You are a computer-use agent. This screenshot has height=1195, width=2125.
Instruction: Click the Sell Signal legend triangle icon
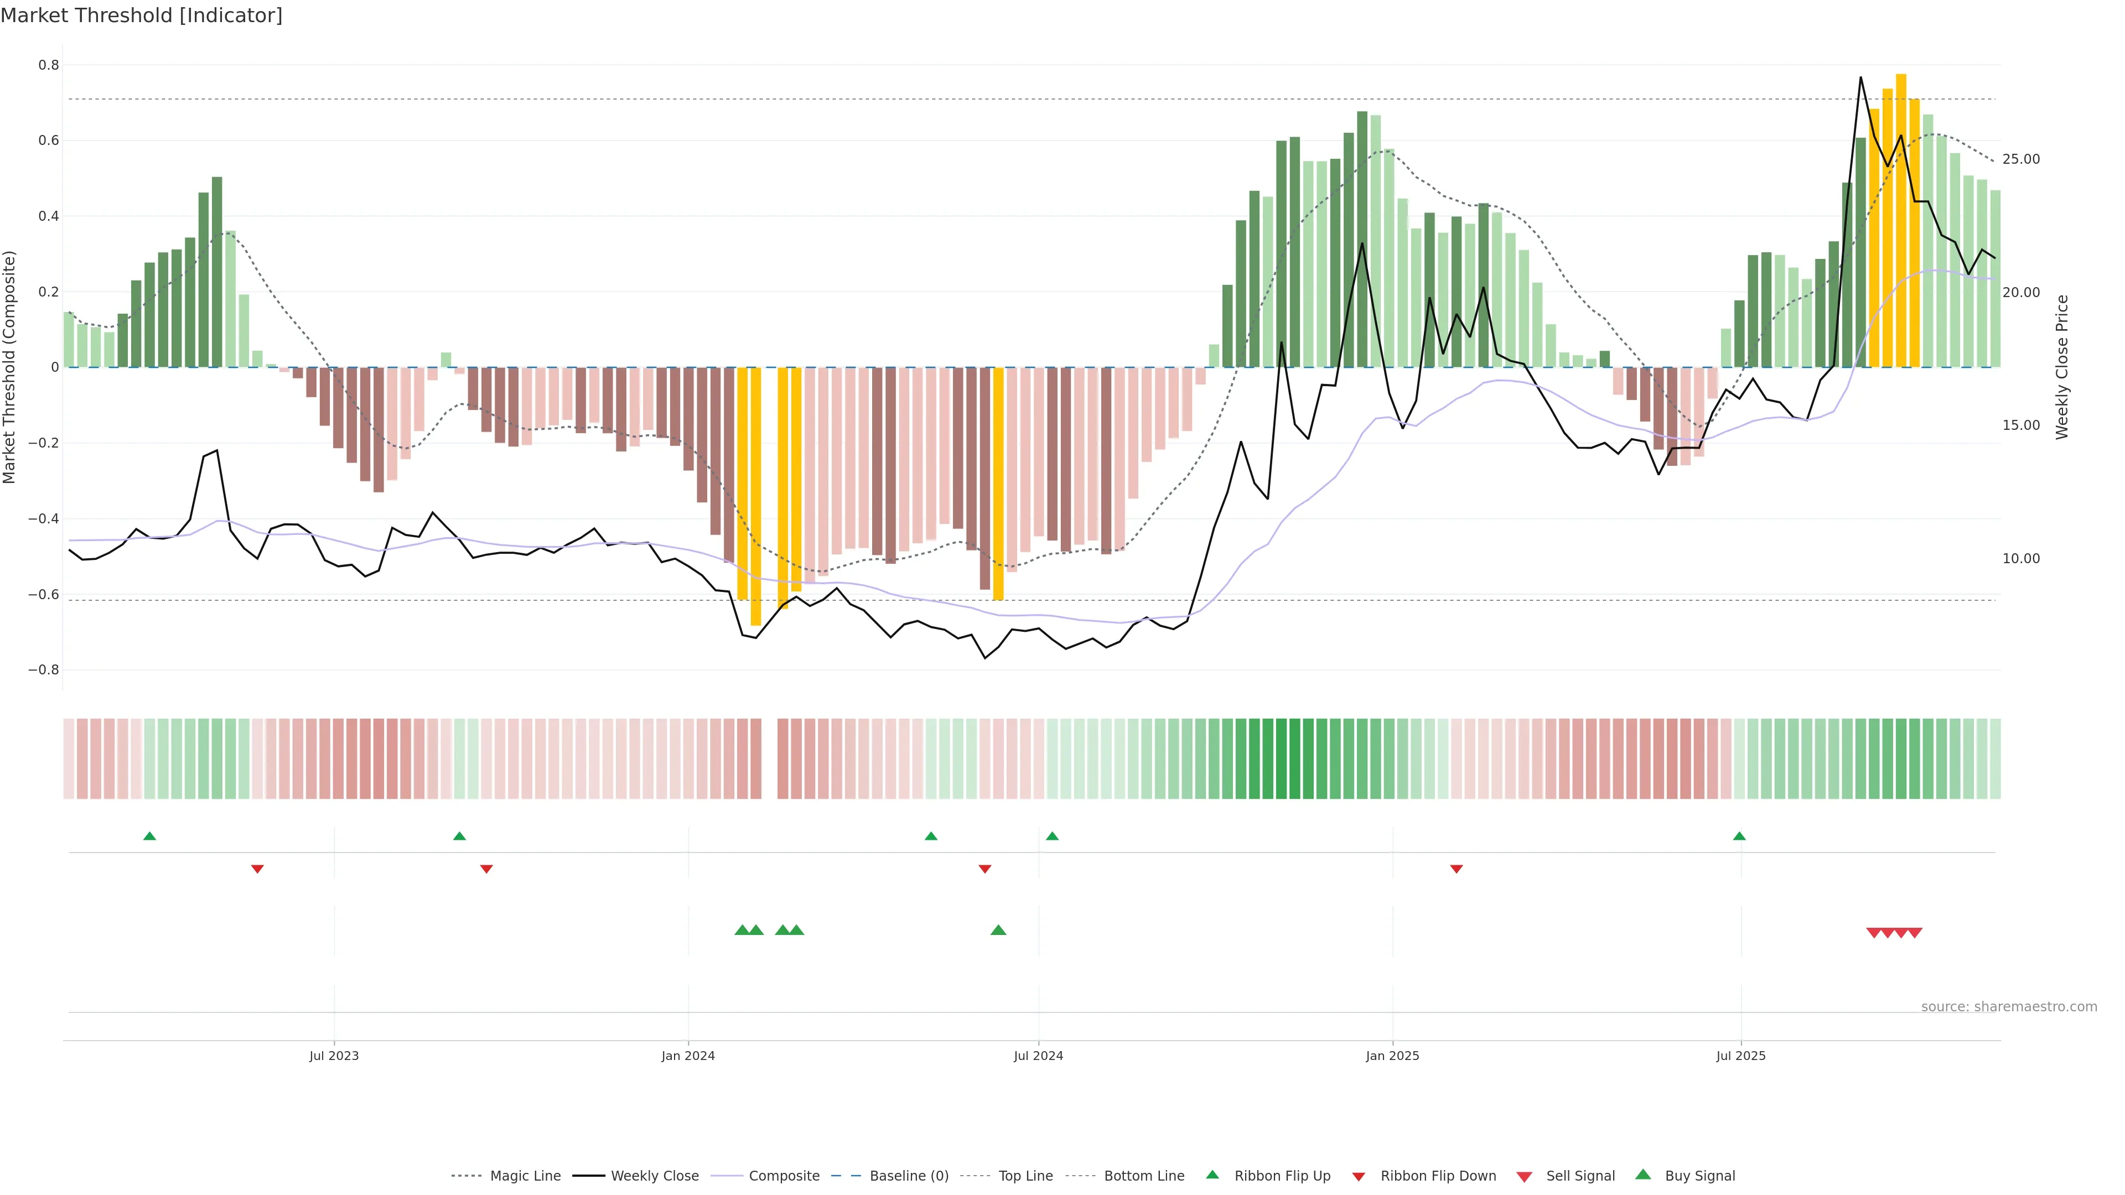[1525, 1177]
